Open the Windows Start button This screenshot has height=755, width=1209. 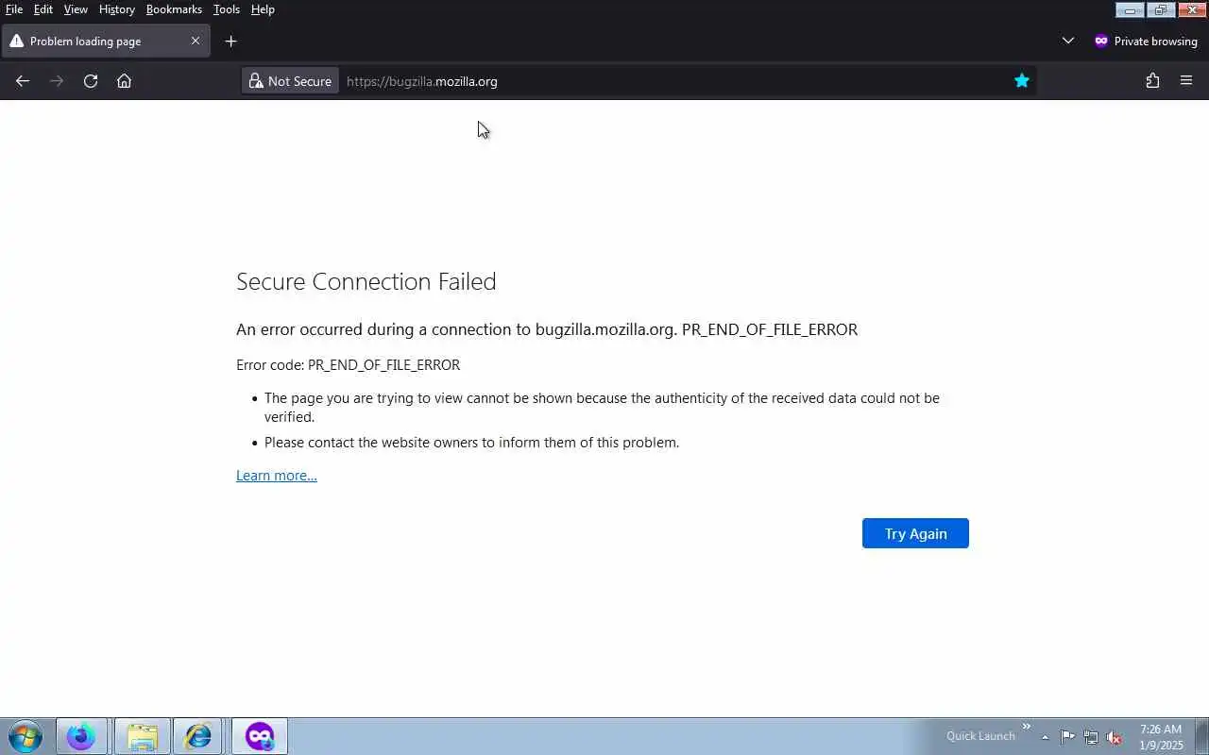pos(26,736)
